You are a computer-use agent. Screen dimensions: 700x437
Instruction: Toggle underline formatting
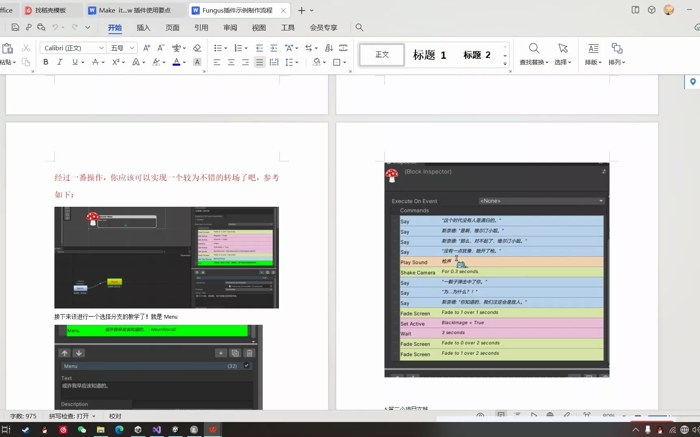pos(75,62)
